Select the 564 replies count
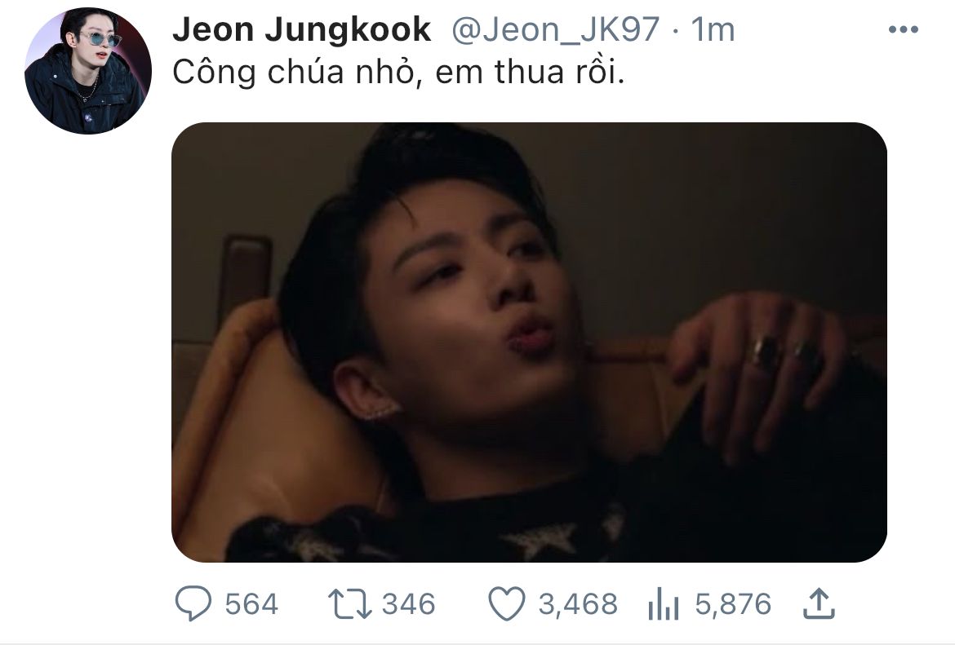 251,604
